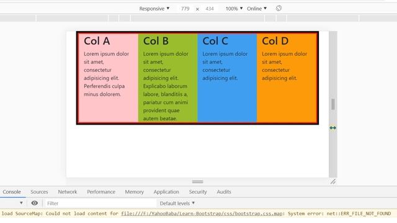Click the dimension separator × symbol
Image resolution: width=397 pixels, height=223 pixels.
coord(197,9)
